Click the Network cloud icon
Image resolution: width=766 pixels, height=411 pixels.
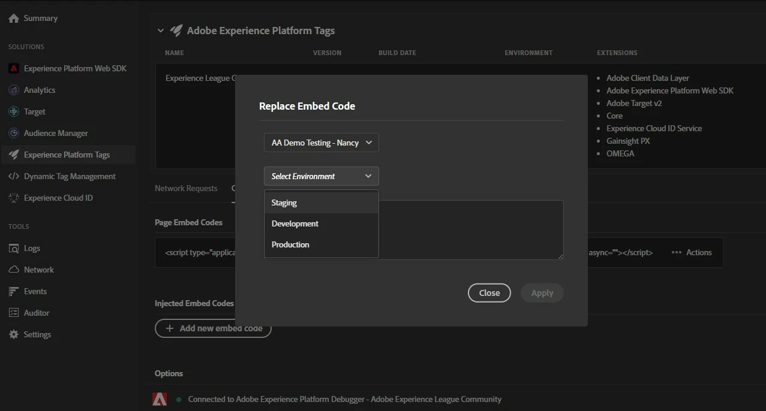14,270
